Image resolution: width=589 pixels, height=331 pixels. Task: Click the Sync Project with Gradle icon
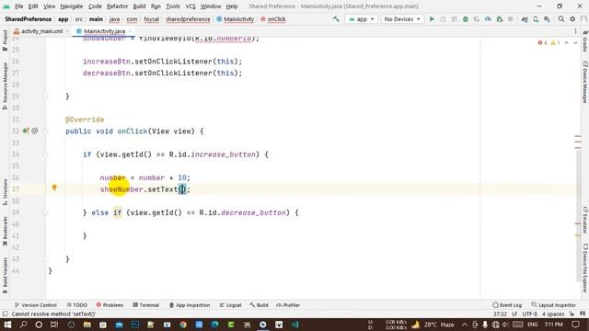click(525, 18)
